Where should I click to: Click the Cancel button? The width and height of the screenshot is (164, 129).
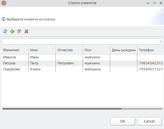pyautogui.click(x=149, y=121)
